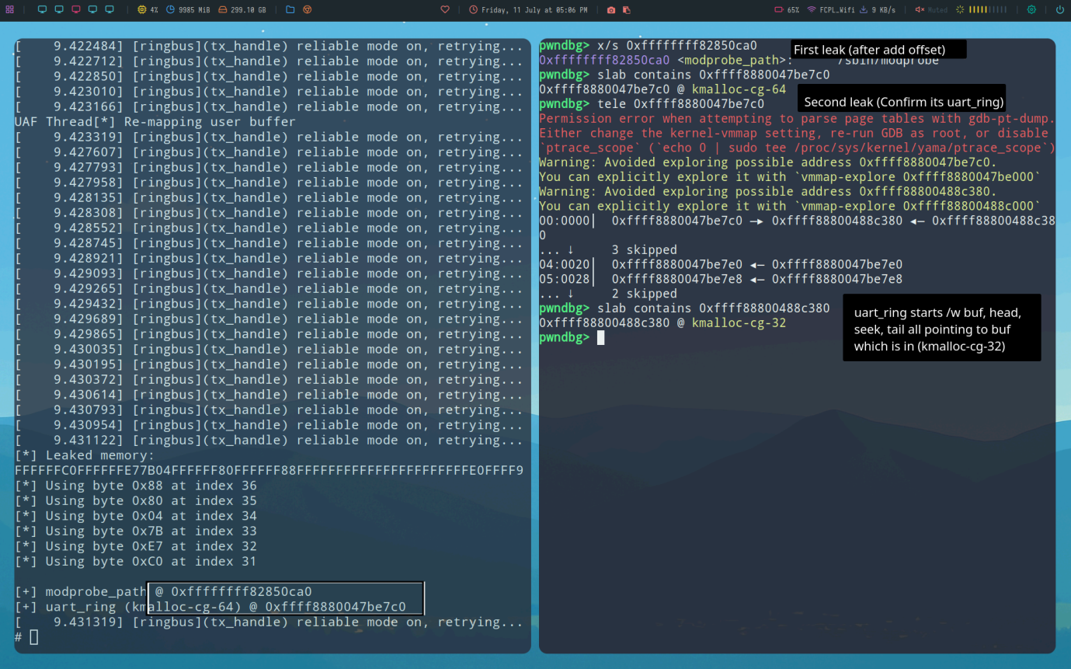Click the CPU usage chip icon

click(x=142, y=10)
